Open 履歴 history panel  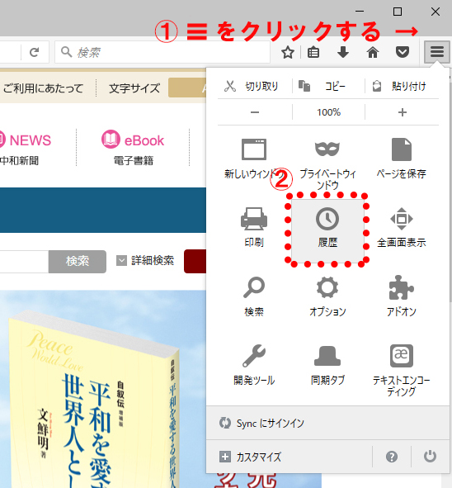[327, 229]
